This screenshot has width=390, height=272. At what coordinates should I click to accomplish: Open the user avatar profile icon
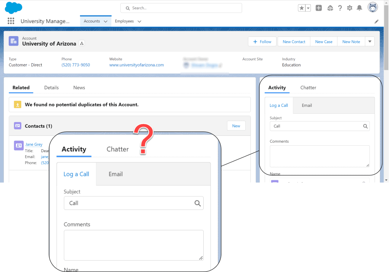(x=372, y=7)
